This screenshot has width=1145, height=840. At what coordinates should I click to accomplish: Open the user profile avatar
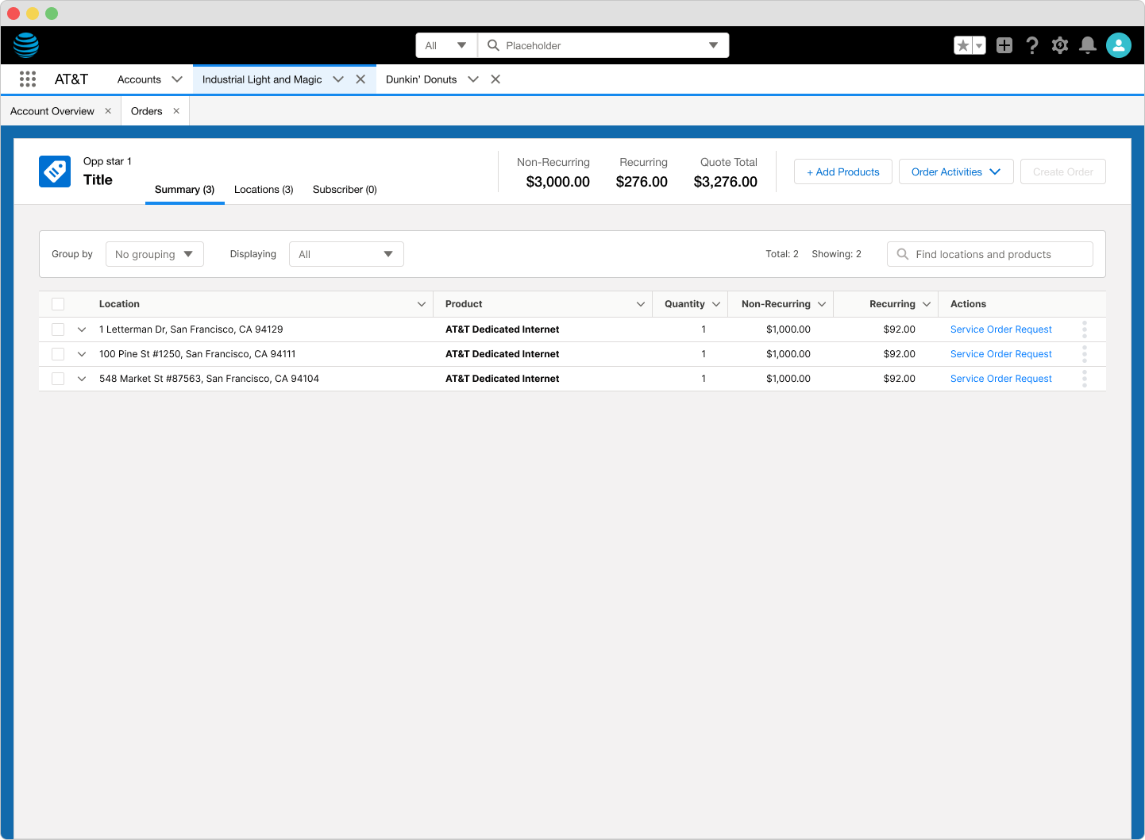(1119, 45)
